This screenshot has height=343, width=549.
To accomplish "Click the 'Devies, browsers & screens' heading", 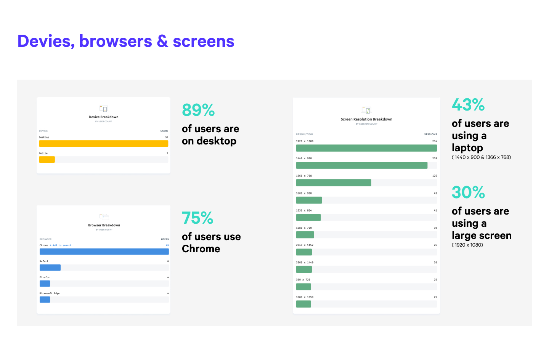I will pyautogui.click(x=126, y=41).
